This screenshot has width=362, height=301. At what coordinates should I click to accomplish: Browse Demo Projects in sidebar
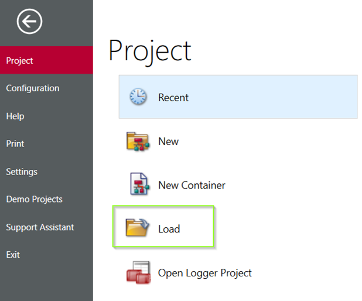click(x=35, y=199)
